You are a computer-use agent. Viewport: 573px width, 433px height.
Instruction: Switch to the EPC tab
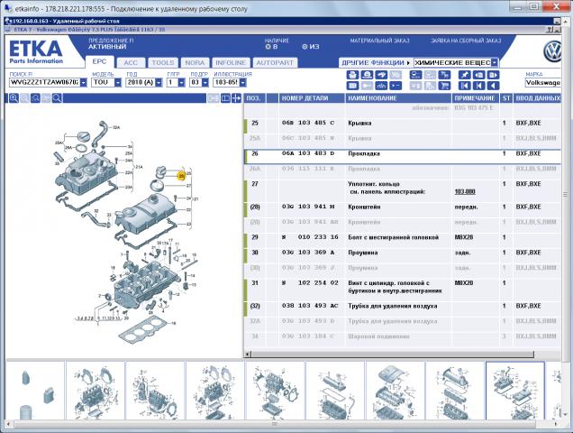(99, 62)
